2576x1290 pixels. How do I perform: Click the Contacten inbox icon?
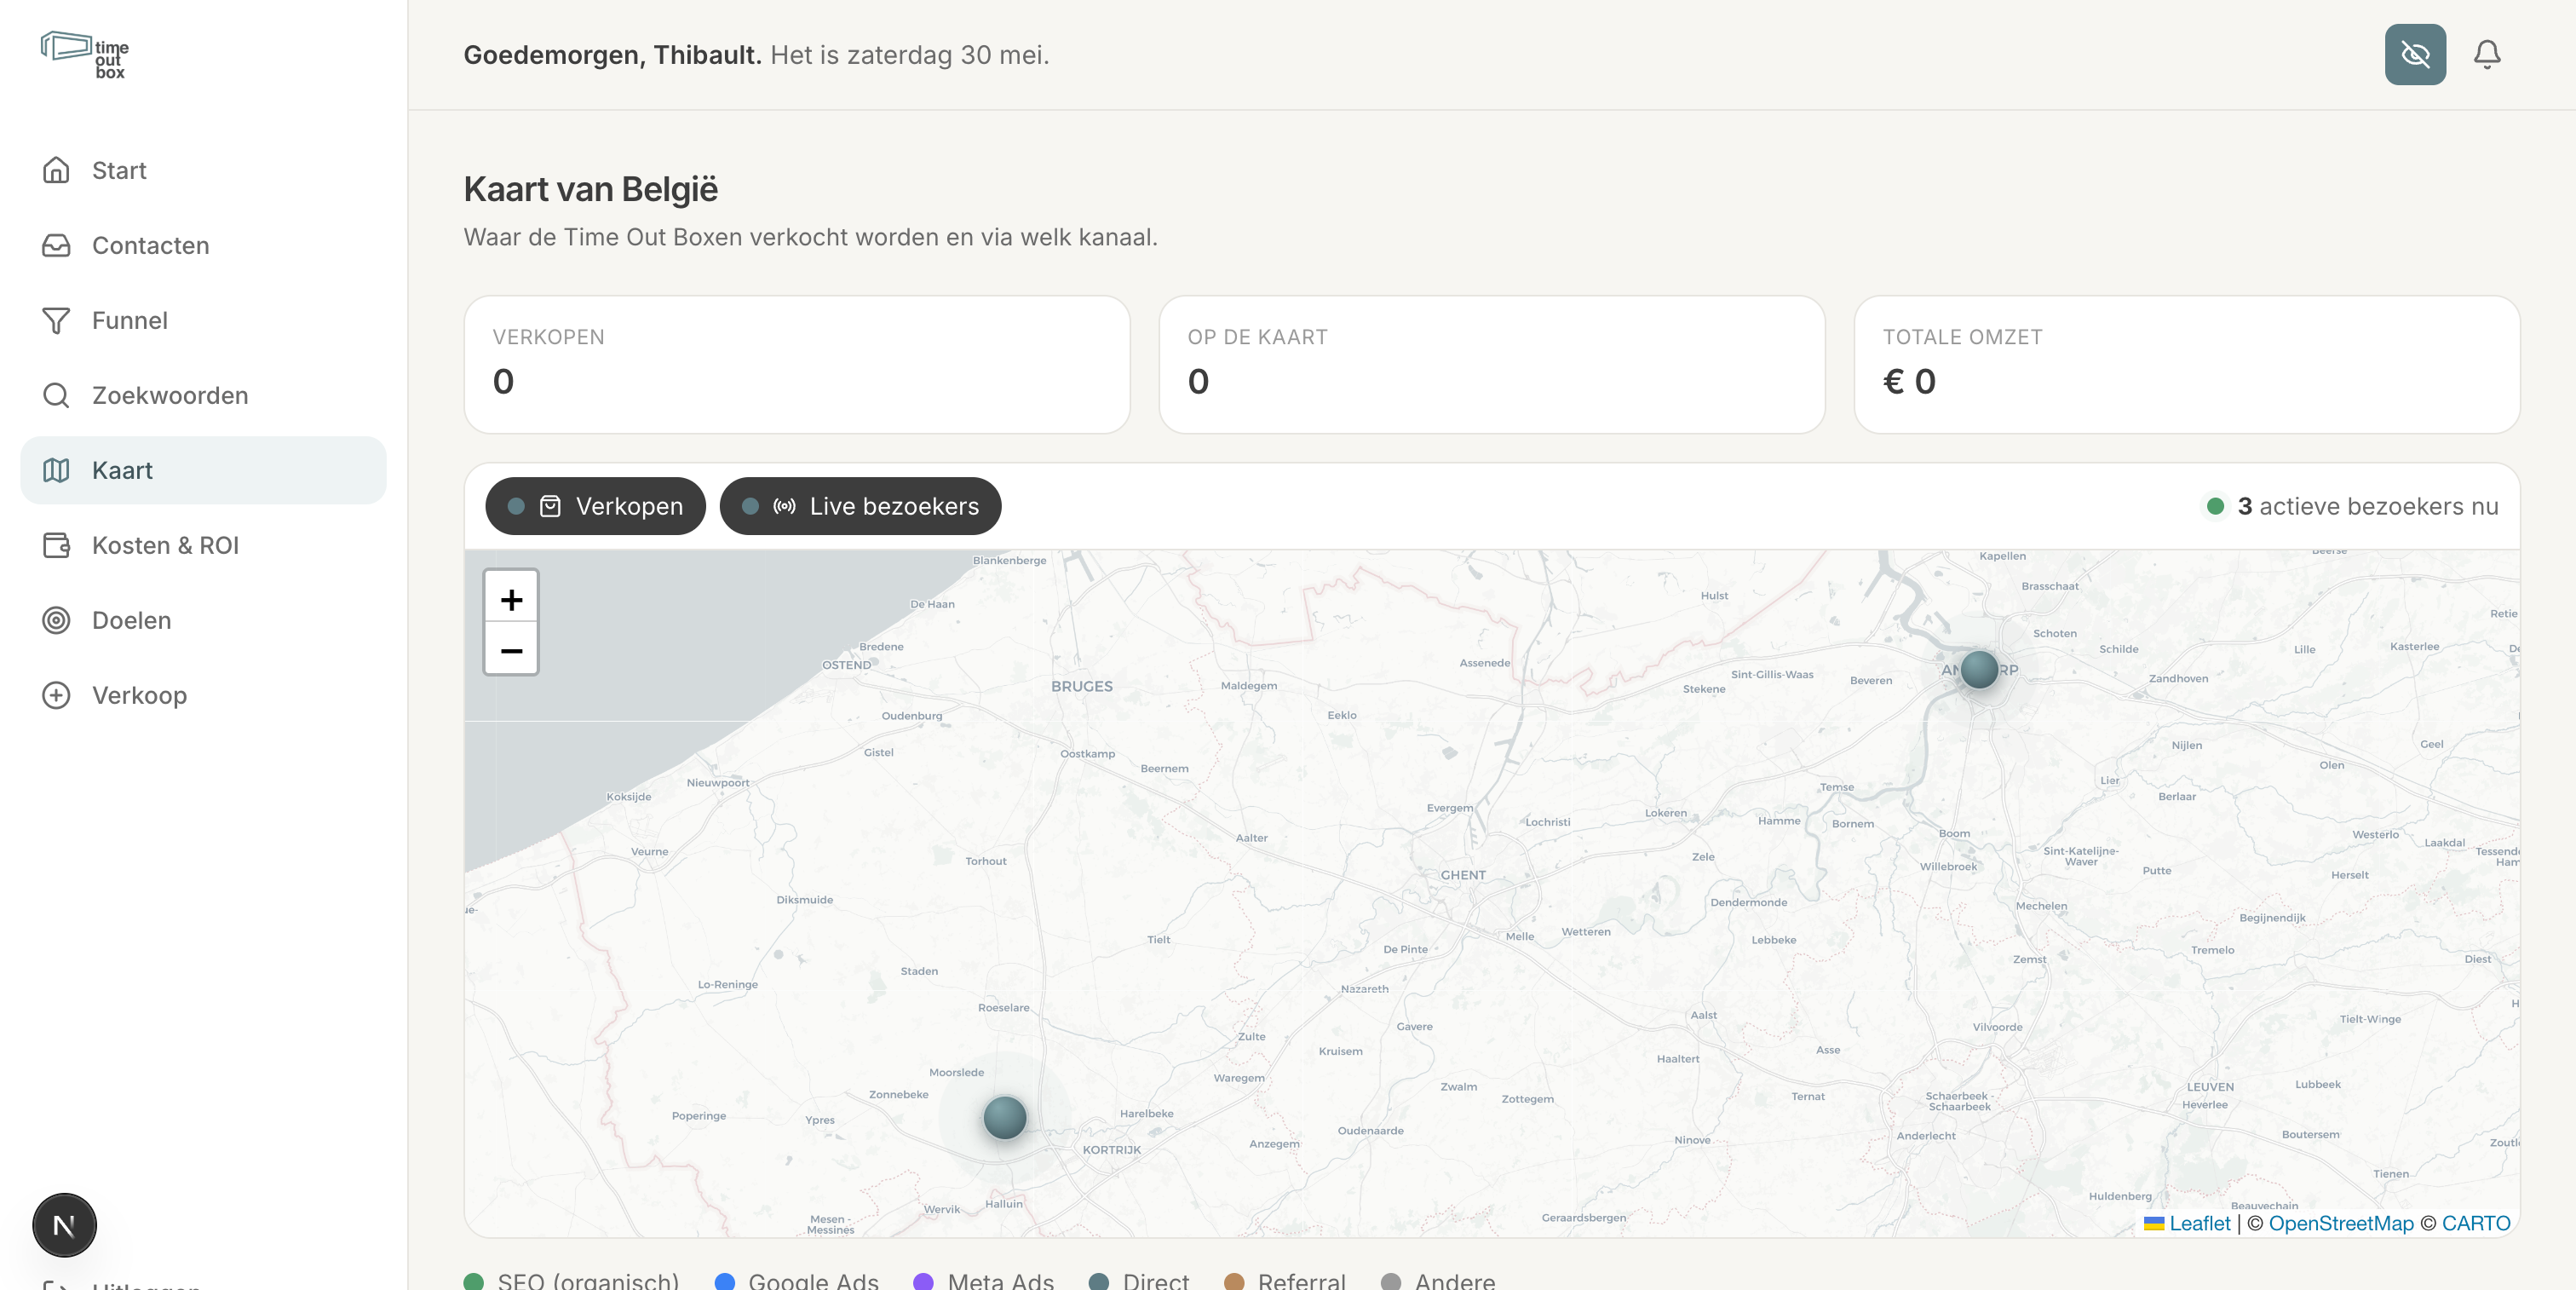[56, 245]
